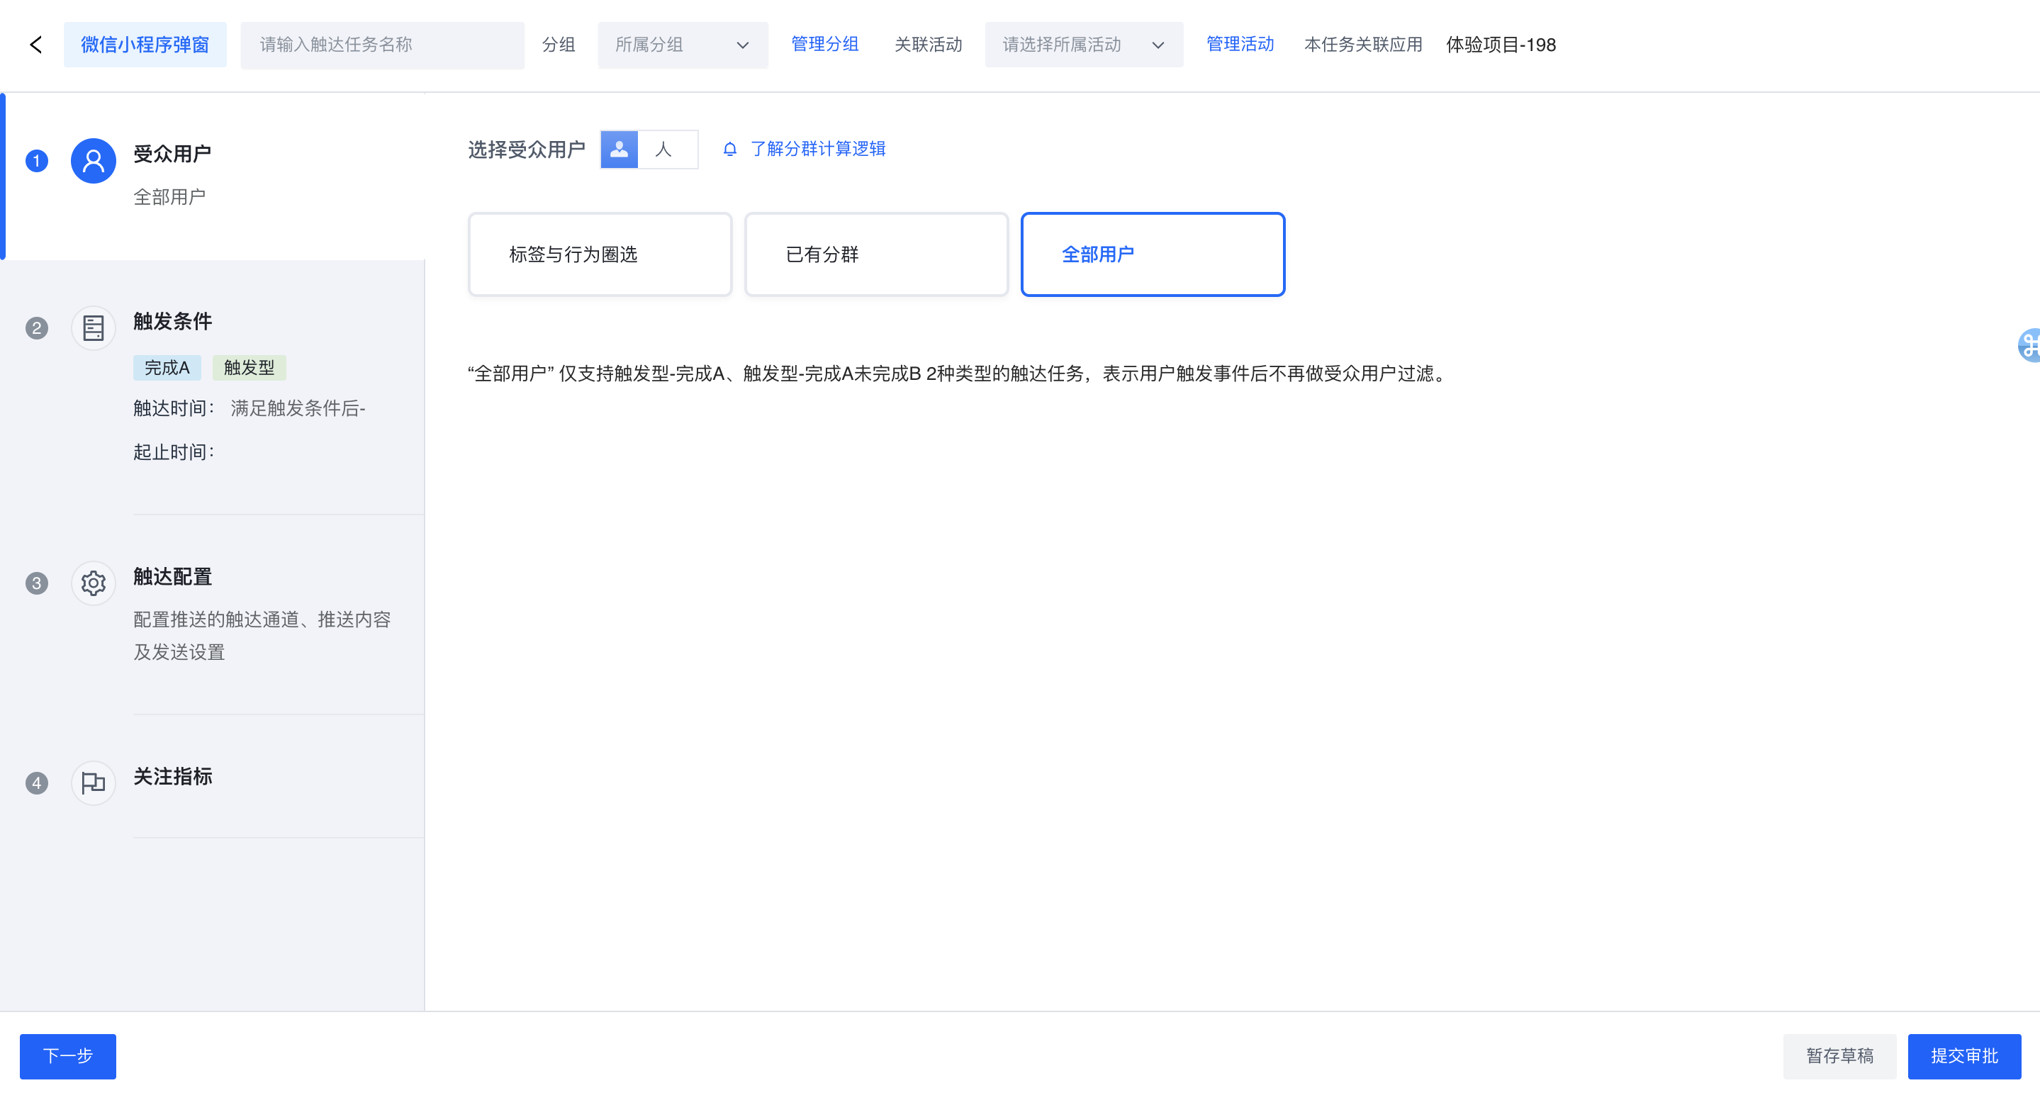Click the blue person count icon
Viewport: 2040px width, 1100px height.
pyautogui.click(x=620, y=149)
